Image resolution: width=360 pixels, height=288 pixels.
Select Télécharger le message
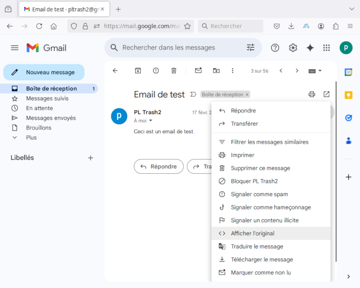pos(271,259)
